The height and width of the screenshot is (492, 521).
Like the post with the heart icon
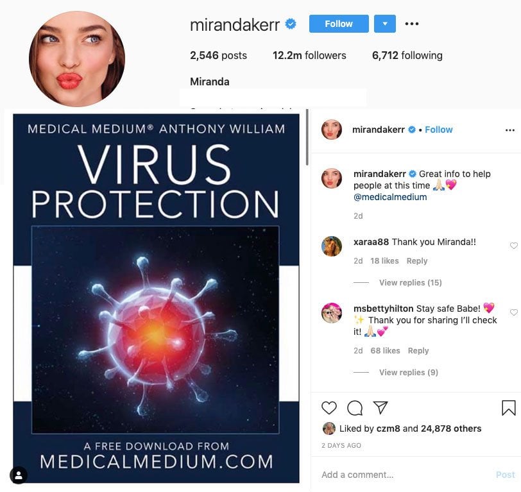tap(329, 407)
